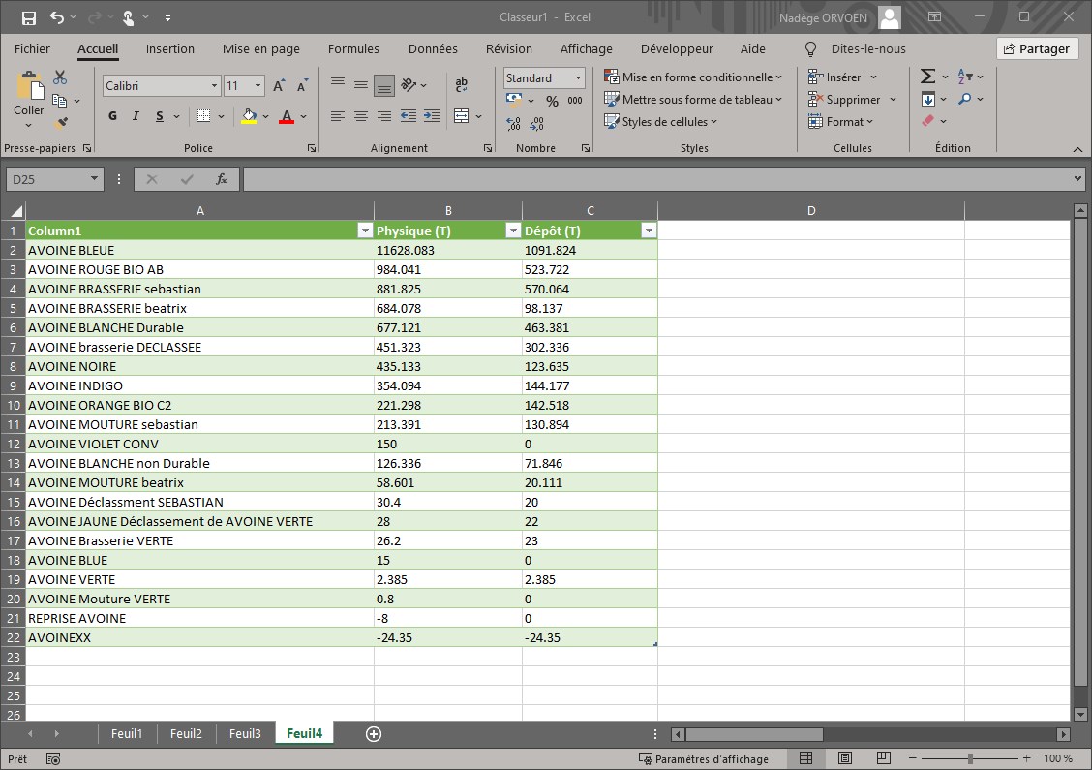Toggle italic formatting (I)
The width and height of the screenshot is (1092, 770).
tap(136, 116)
